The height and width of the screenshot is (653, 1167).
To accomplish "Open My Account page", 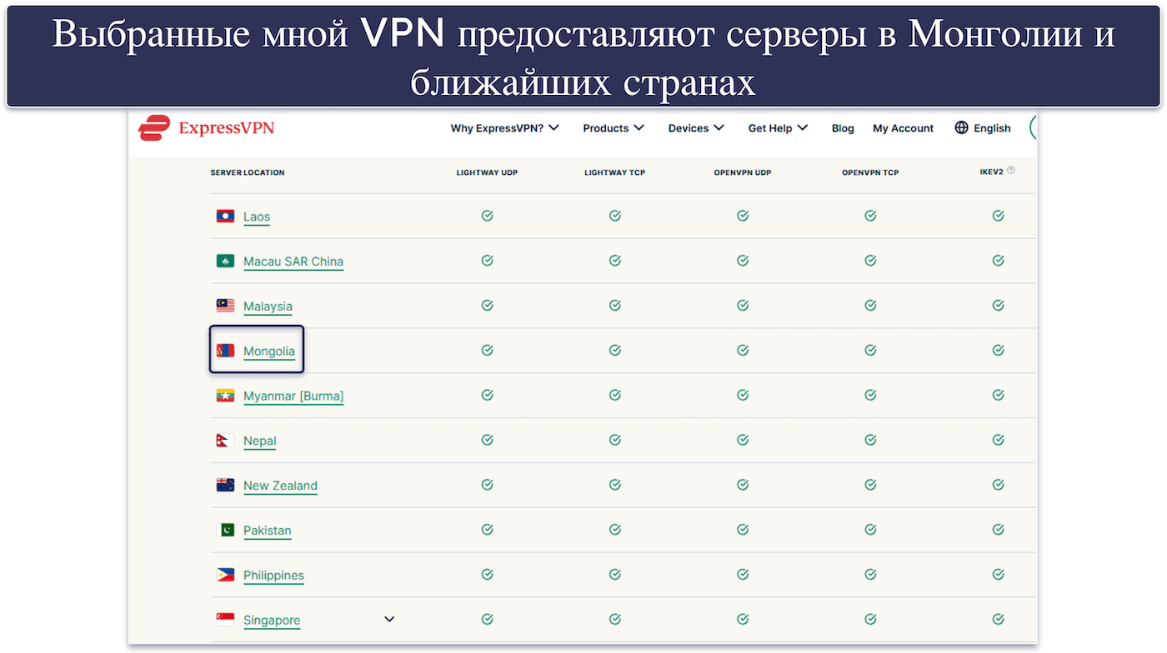I will coord(903,128).
